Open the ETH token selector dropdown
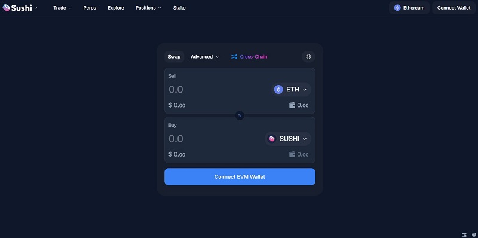Viewport: 478px width, 238px height. coord(291,90)
